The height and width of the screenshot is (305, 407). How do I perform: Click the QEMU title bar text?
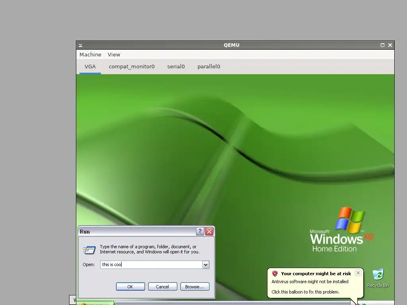(x=232, y=45)
